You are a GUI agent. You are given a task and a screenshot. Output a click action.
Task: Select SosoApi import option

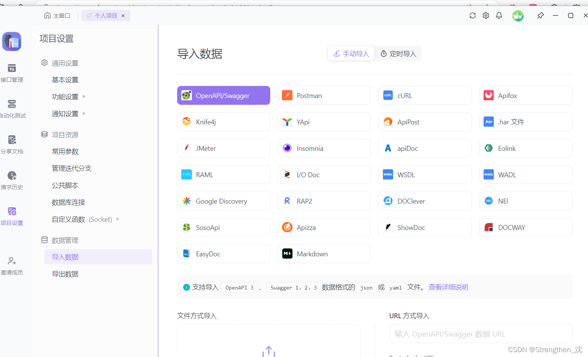pos(224,227)
